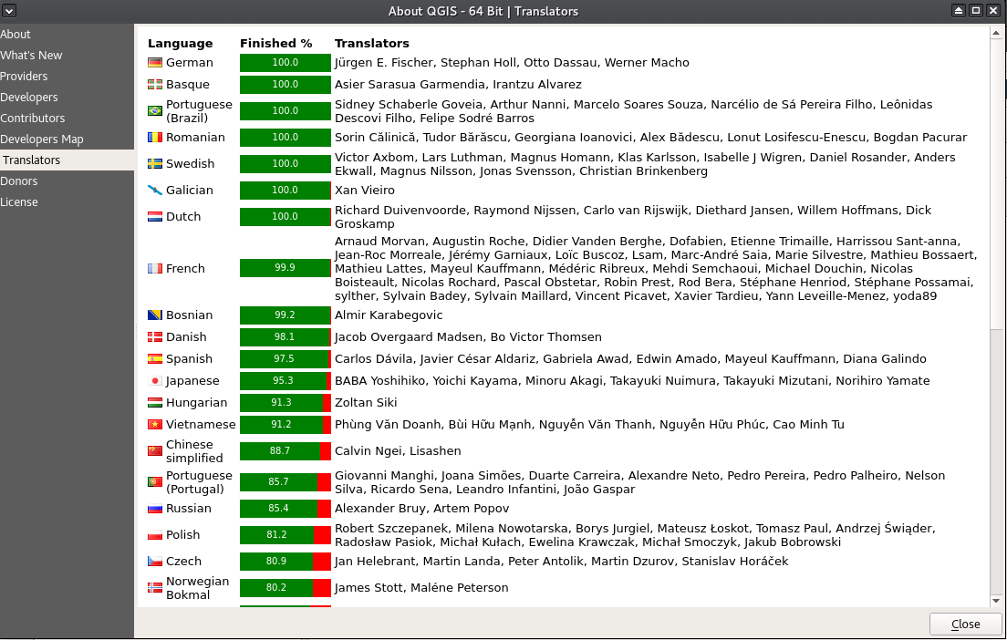The image size is (1007, 640).
Task: Click the French 99.9 progress bar
Action: click(x=285, y=269)
